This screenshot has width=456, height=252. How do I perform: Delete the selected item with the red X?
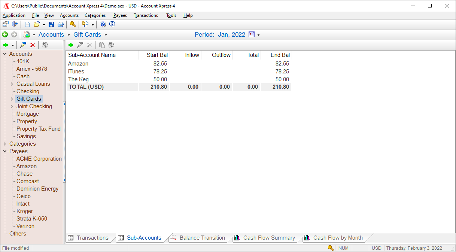pos(33,45)
